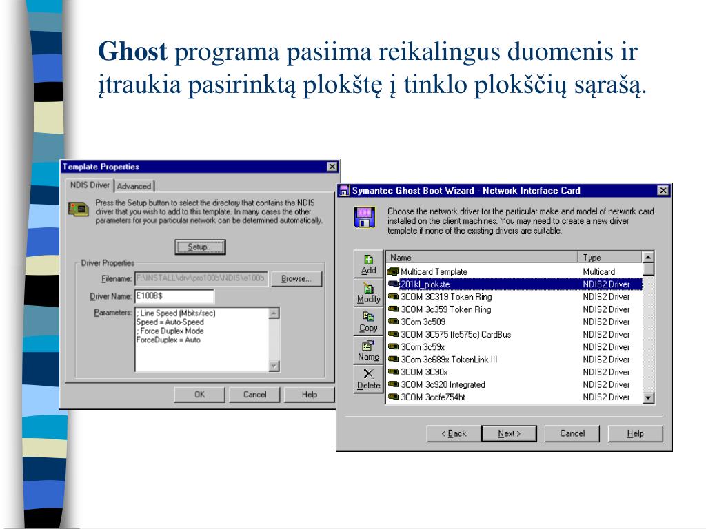Click the 3COM 3C319 Token Ring icon

click(393, 296)
